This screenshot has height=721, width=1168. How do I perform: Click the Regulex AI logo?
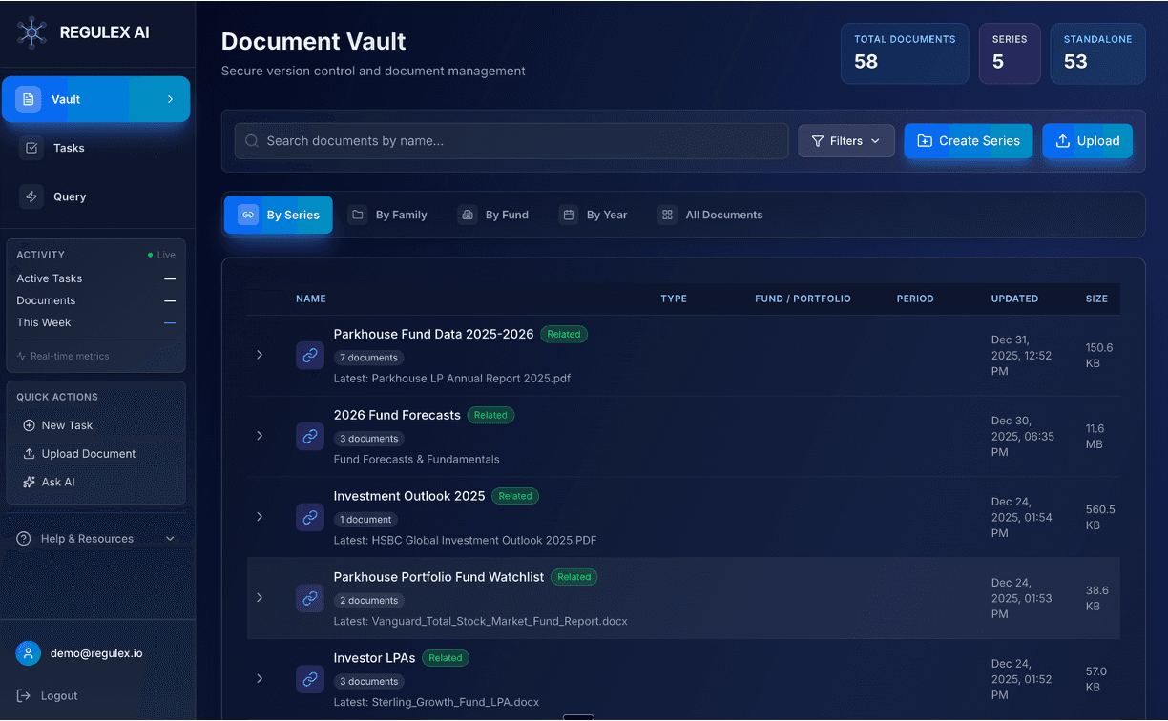30,31
